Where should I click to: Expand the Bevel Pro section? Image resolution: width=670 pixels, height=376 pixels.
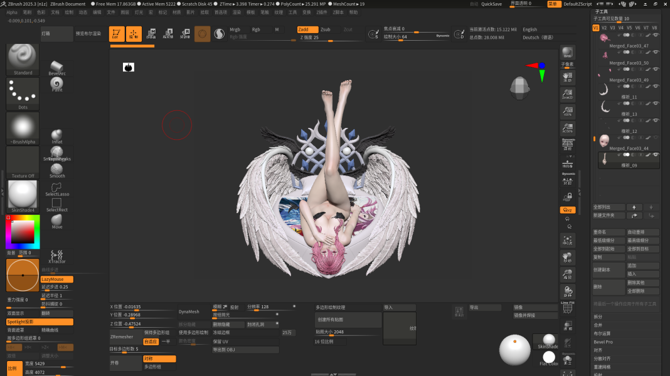(603, 342)
